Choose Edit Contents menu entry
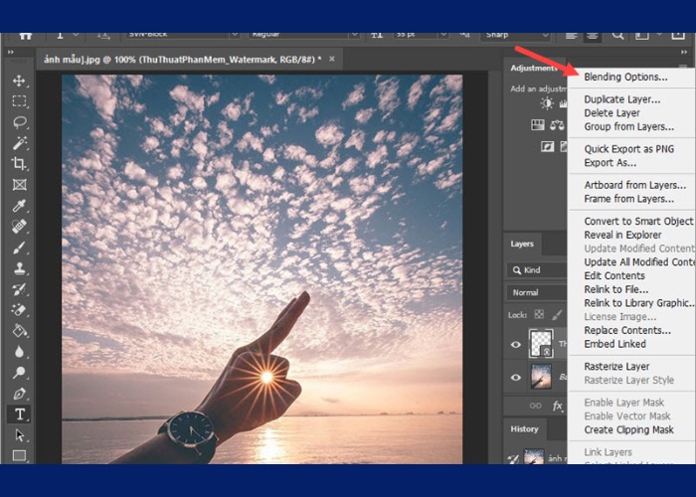This screenshot has width=696, height=497. [614, 275]
